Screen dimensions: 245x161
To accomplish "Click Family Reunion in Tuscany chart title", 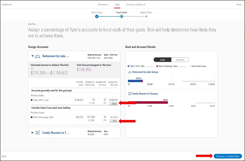I will pos(145,94).
